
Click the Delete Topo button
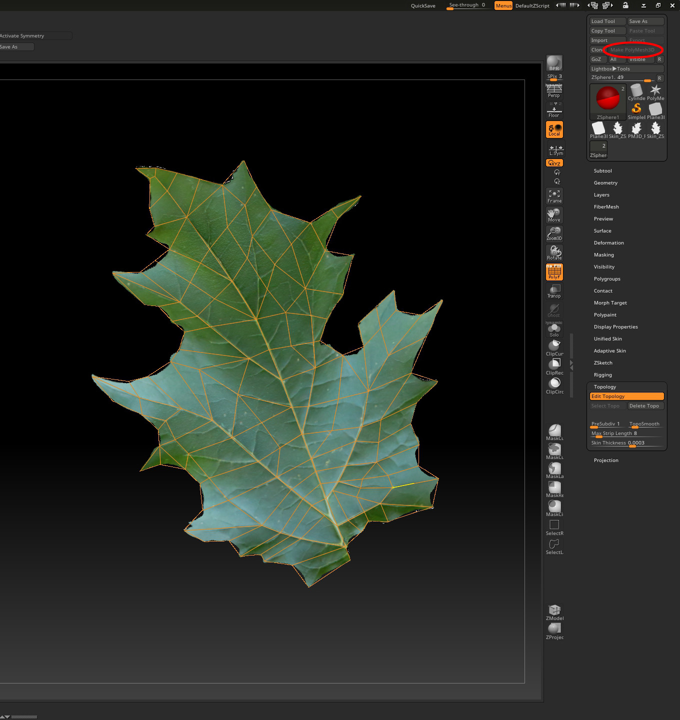pos(646,405)
